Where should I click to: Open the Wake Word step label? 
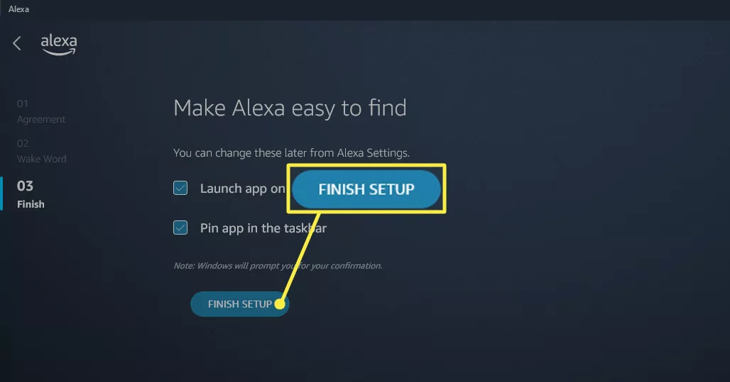point(41,159)
